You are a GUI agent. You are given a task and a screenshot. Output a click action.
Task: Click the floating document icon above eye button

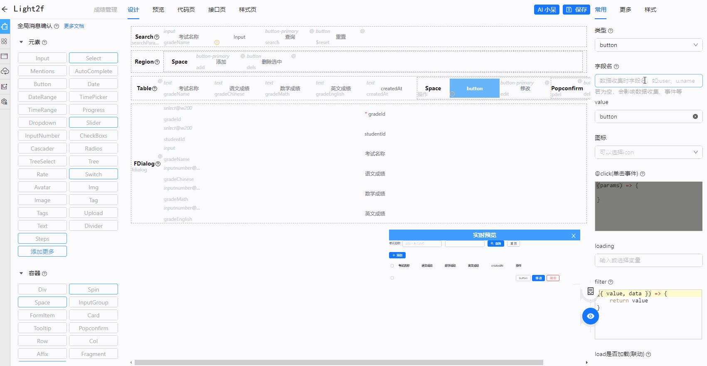(591, 291)
